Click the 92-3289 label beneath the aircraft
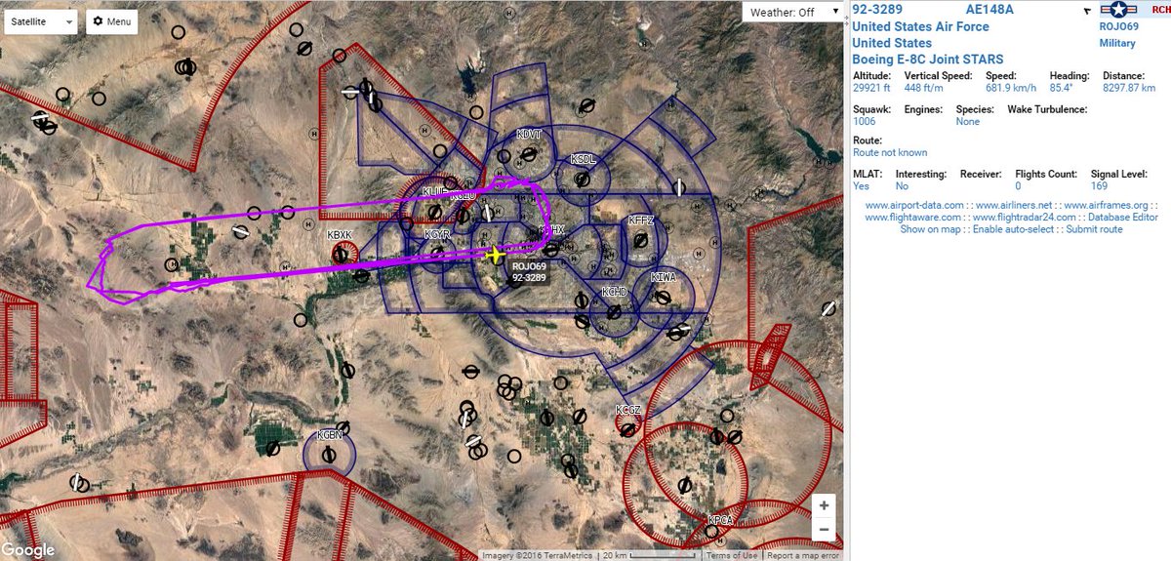Image resolution: width=1171 pixels, height=561 pixels. 529,277
